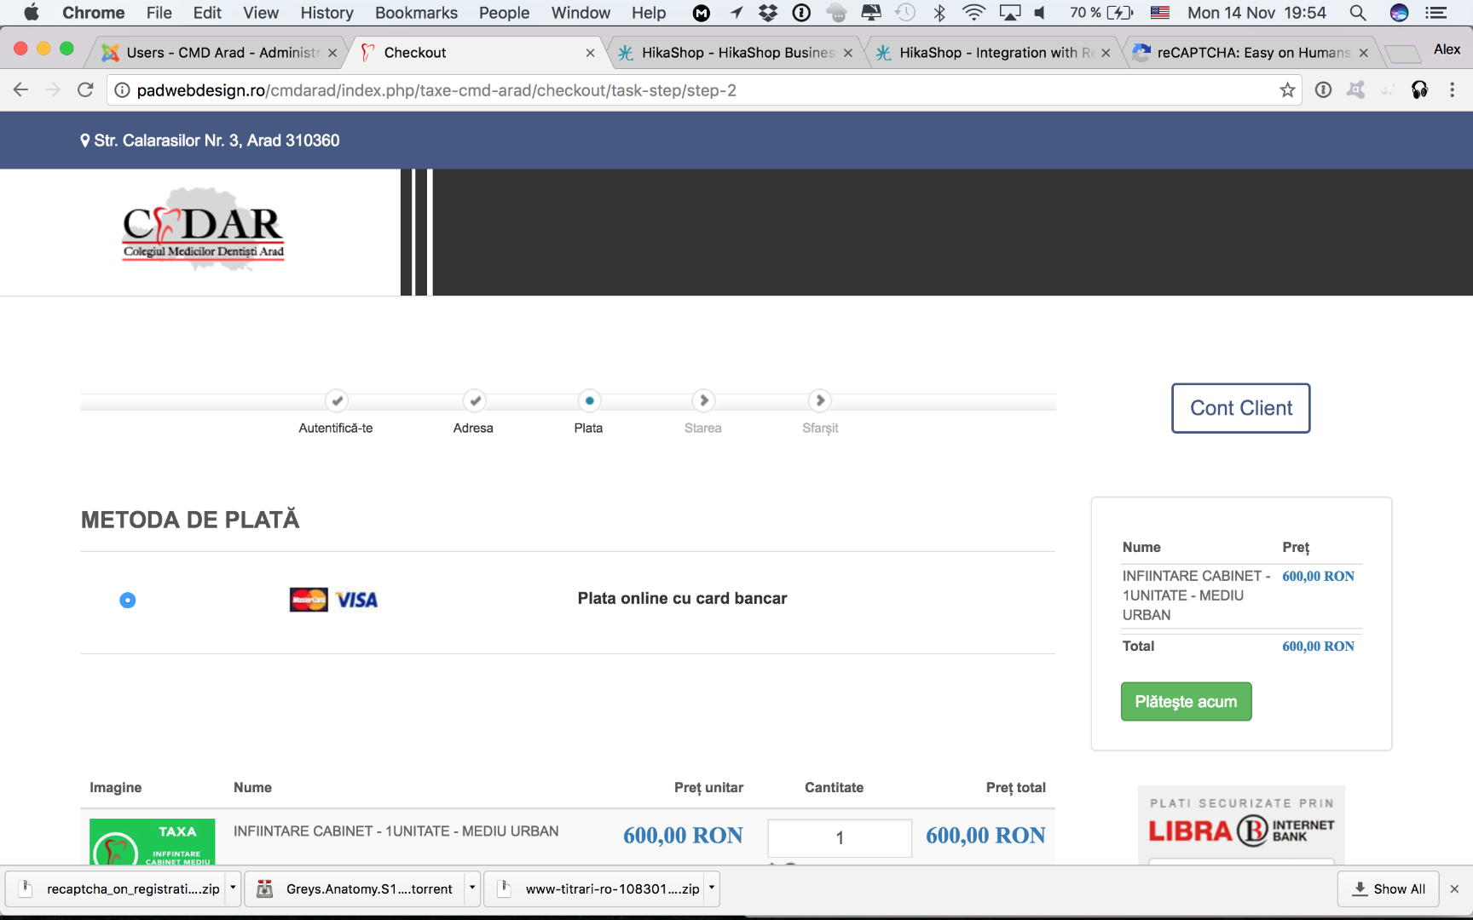Screen dimensions: 1473x920
Task: Click the Sfarșit step arrow
Action: click(820, 400)
